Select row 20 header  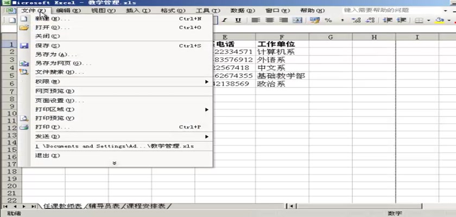11,186
